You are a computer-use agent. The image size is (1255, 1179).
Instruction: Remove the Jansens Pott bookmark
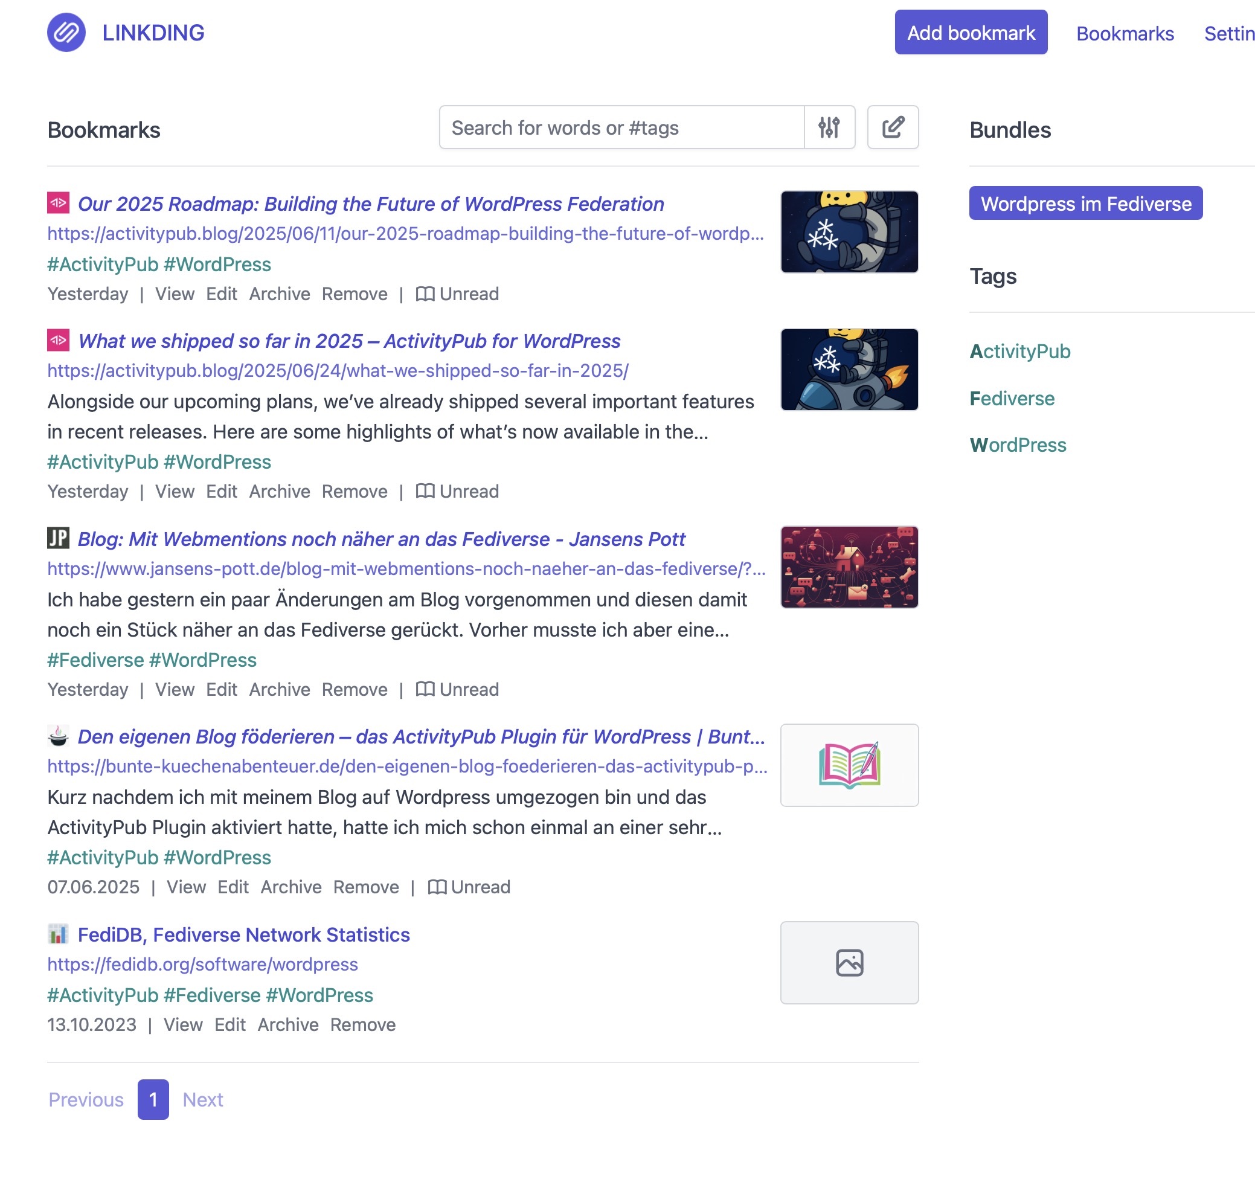[x=355, y=690]
